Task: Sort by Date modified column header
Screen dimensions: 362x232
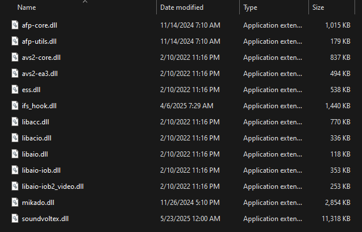Action: (x=182, y=8)
